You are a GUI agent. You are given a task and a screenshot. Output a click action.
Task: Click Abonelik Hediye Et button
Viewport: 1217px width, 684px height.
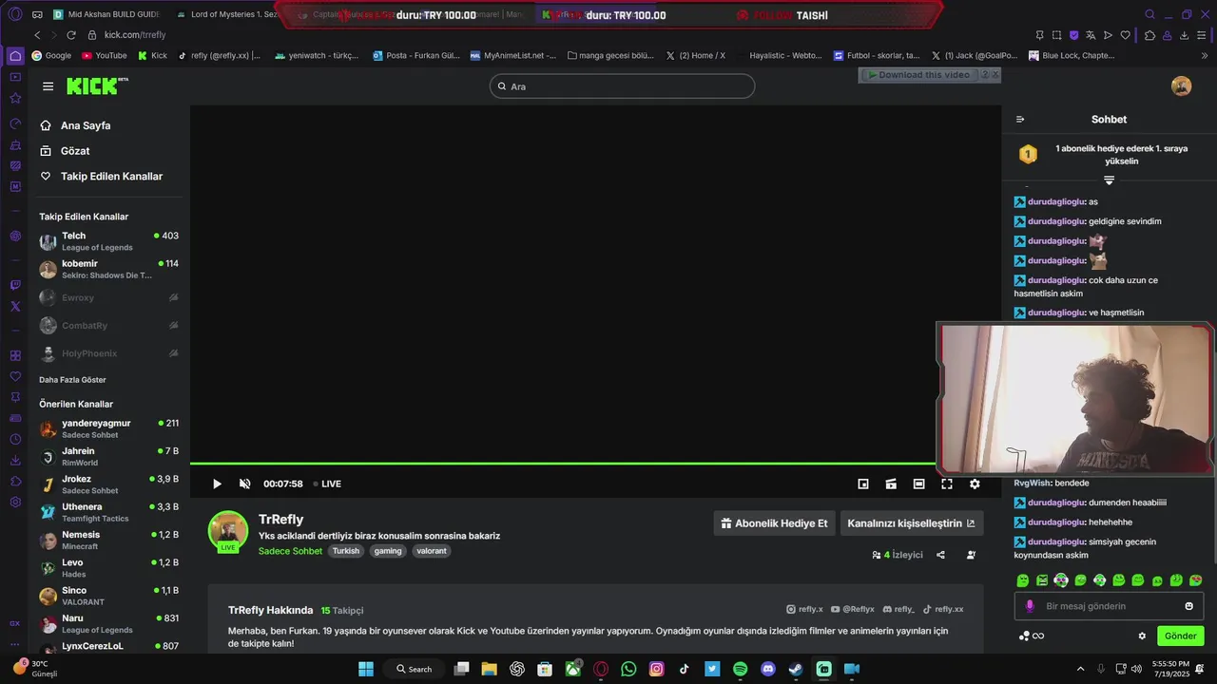774,523
